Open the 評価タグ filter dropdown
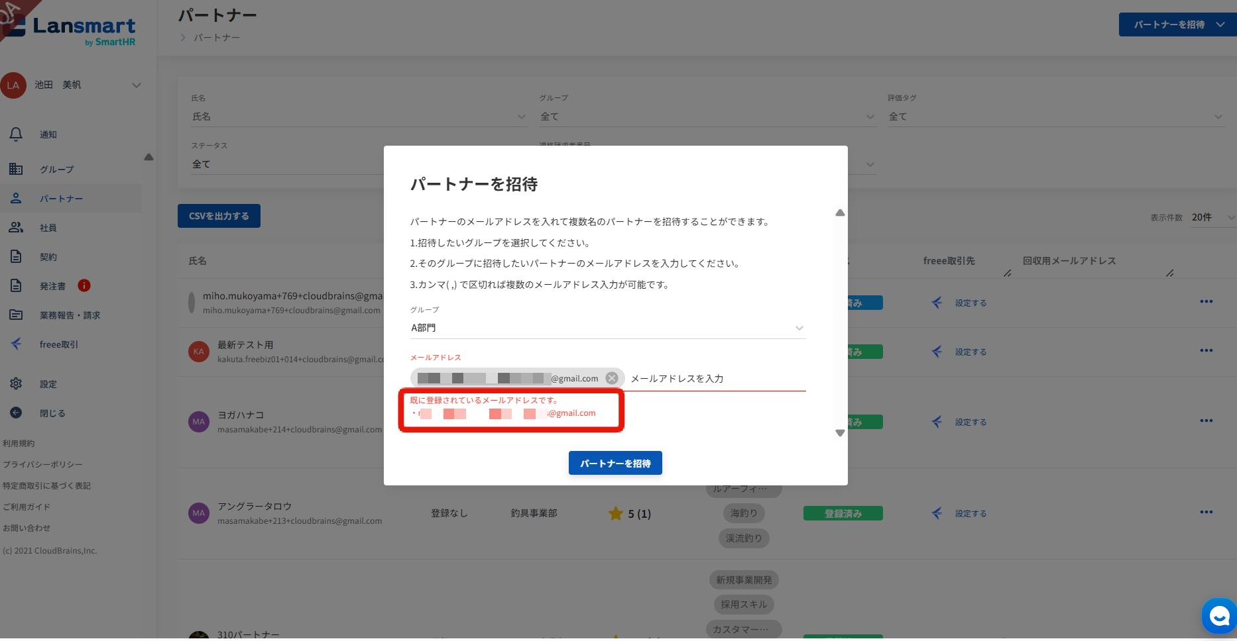This screenshot has width=1237, height=641. (1056, 117)
